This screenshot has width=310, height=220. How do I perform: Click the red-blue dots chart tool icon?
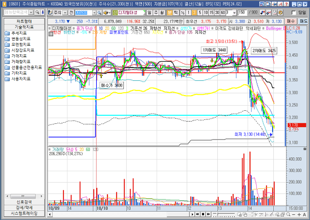click(262, 12)
